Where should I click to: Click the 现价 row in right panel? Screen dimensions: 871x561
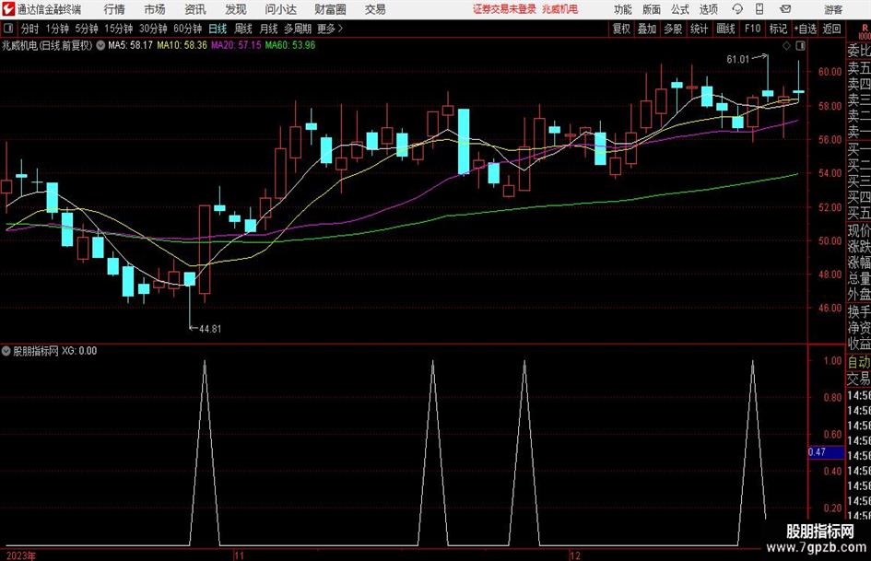click(859, 230)
